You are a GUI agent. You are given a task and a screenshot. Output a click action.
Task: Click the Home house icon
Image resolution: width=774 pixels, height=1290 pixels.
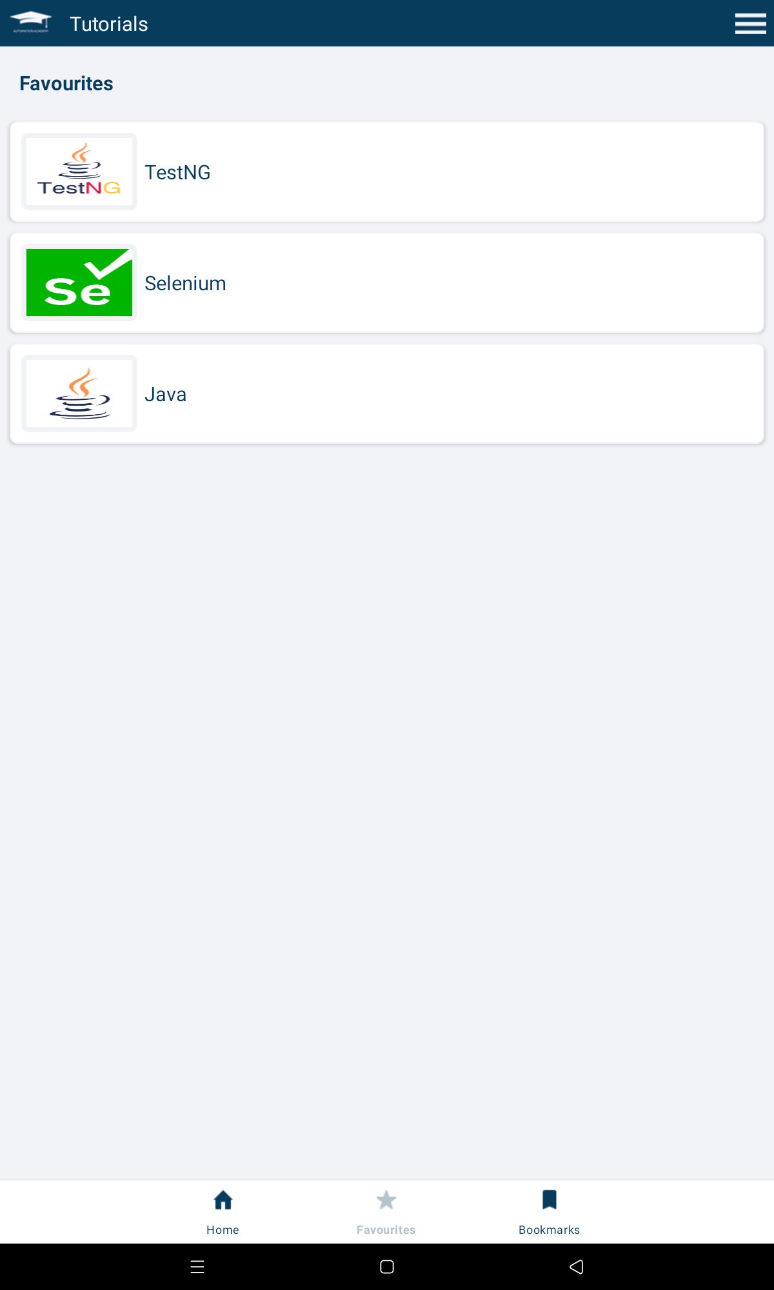coord(223,1200)
